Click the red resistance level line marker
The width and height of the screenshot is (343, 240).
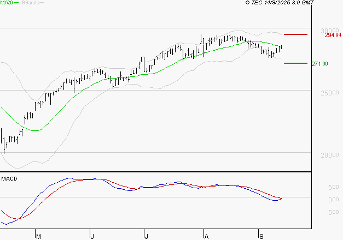pyautogui.click(x=295, y=34)
